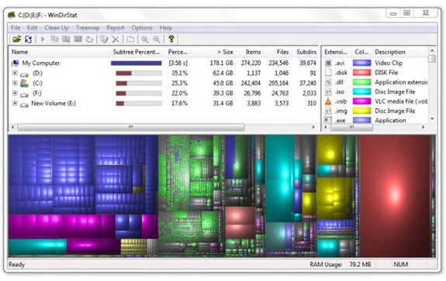This screenshot has height=281, width=446.
Task: Select the My Computer tree row
Action: [164, 63]
